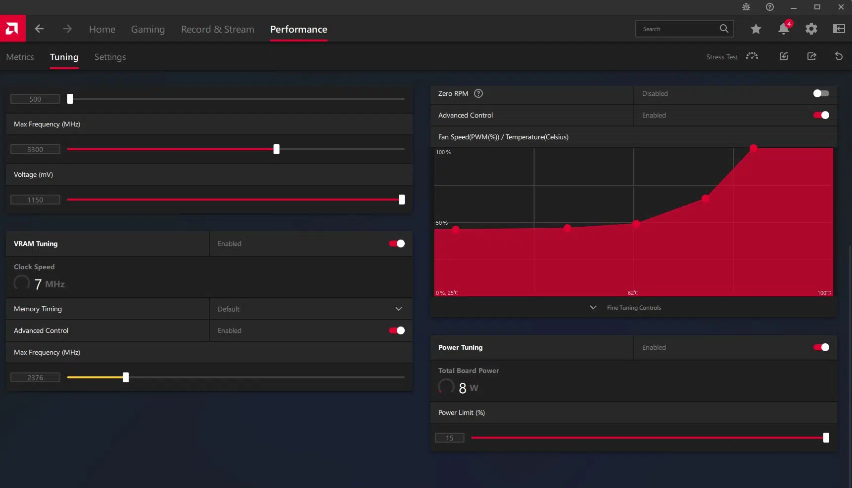852x488 pixels.
Task: Open favorites star icon
Action: click(756, 29)
